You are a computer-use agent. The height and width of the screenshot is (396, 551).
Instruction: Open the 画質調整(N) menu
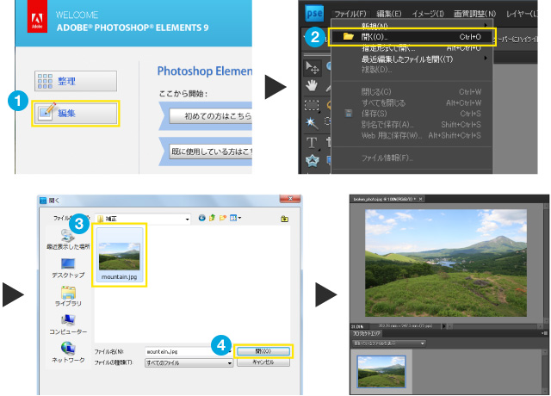[474, 14]
